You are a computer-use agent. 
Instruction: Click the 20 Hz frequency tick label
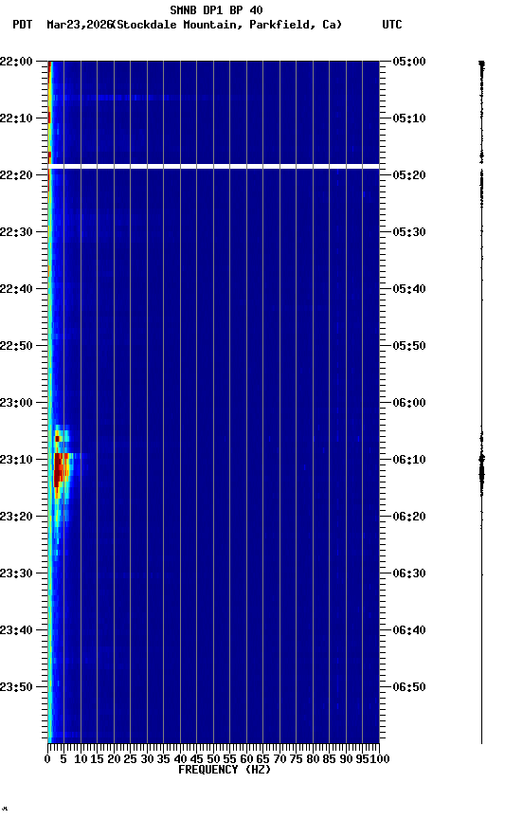coord(114,760)
